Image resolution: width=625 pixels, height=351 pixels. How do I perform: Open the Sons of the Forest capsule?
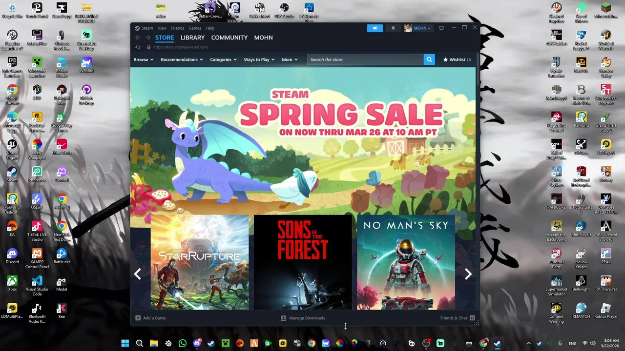coord(303,262)
